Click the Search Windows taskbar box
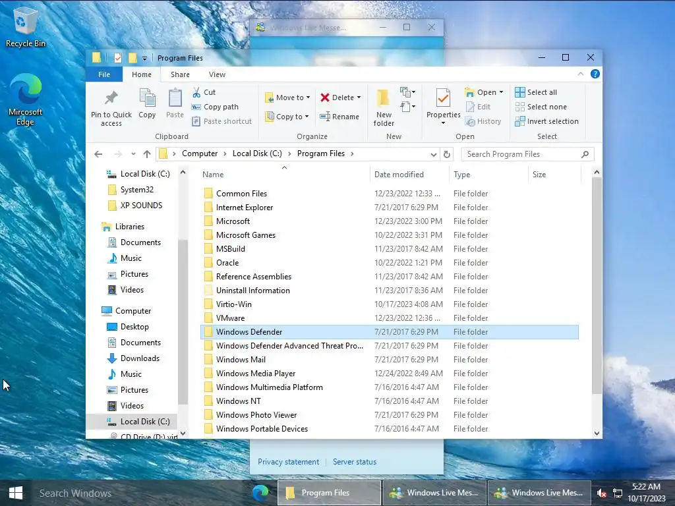This screenshot has width=675, height=506. [138, 493]
